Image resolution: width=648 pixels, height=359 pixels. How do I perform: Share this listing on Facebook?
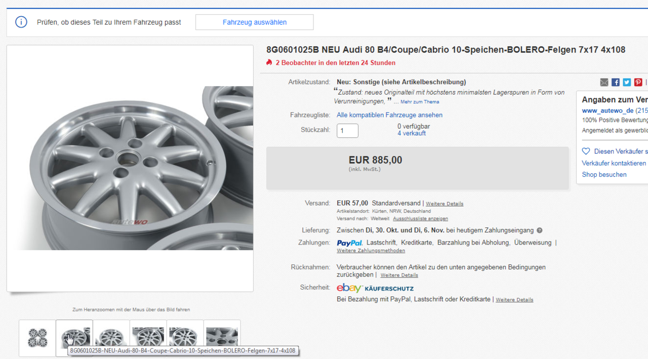616,83
